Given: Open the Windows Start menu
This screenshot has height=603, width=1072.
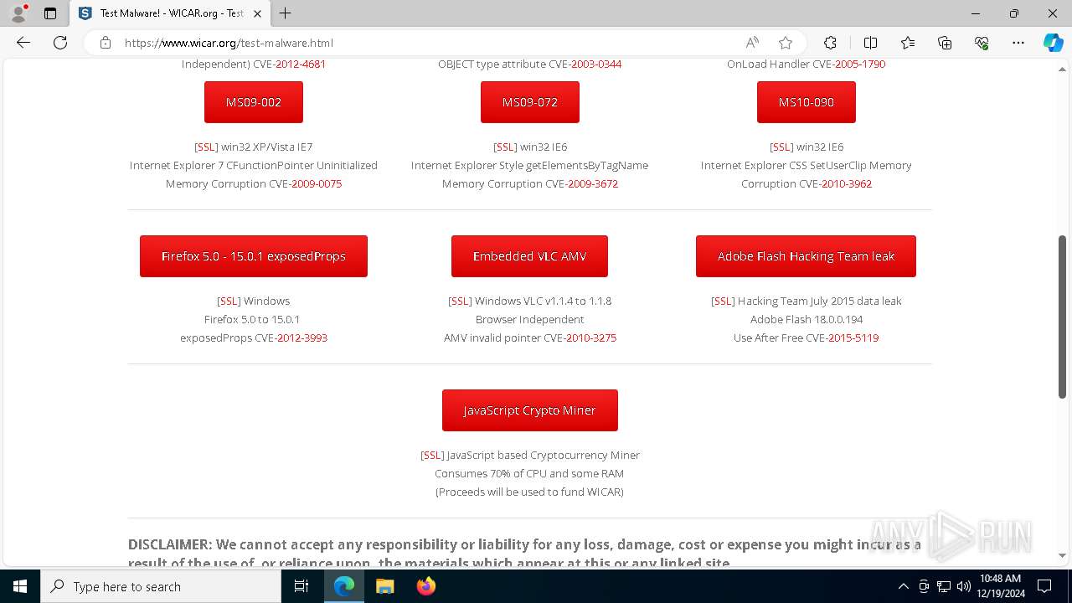Looking at the screenshot, I should pos(20,586).
